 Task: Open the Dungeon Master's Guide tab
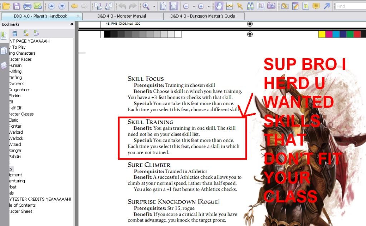(202, 16)
